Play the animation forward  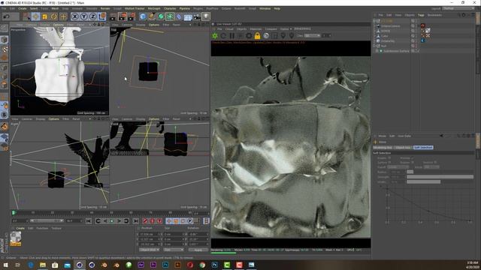[x=112, y=220]
